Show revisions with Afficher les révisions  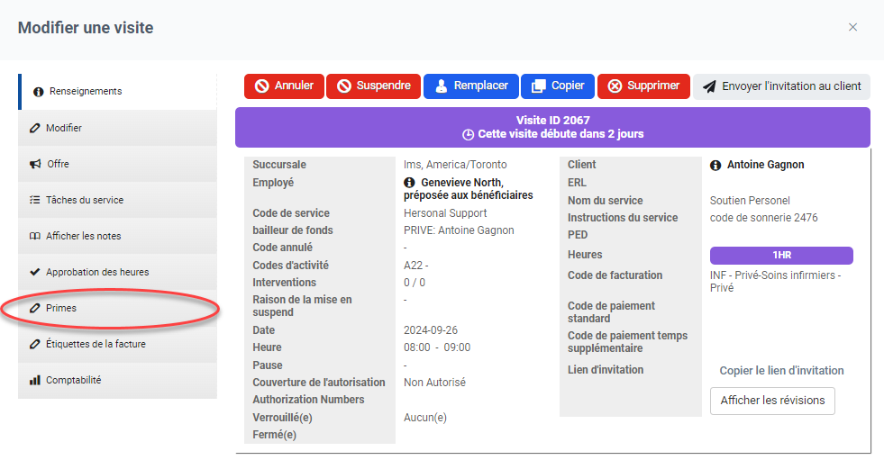point(772,401)
